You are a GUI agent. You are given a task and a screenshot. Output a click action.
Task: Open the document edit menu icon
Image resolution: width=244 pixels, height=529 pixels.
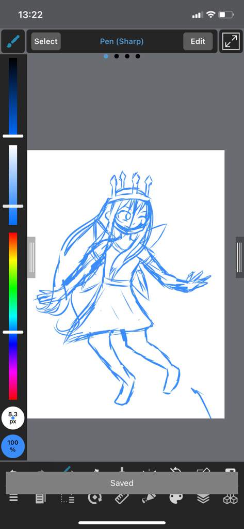coord(40,499)
